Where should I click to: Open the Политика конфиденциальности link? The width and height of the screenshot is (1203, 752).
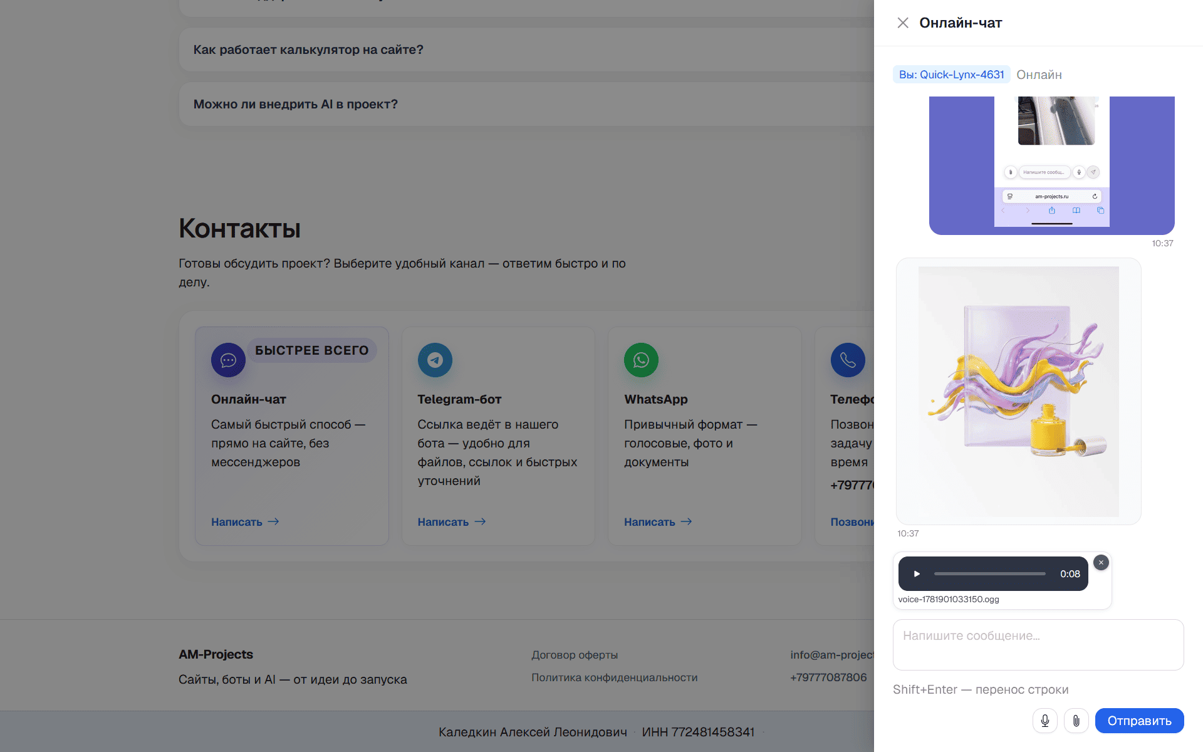point(615,677)
